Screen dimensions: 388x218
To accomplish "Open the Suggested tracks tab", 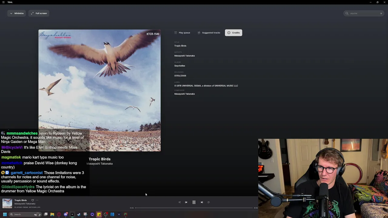I will (x=209, y=33).
